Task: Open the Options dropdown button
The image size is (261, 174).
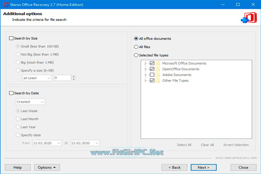Action: coord(47,167)
